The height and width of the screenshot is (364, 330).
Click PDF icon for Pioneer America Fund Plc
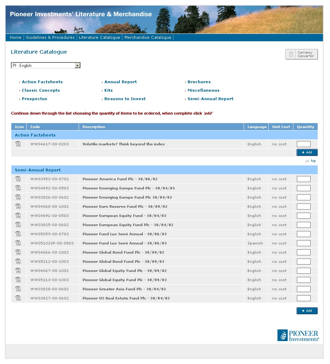[x=18, y=179]
